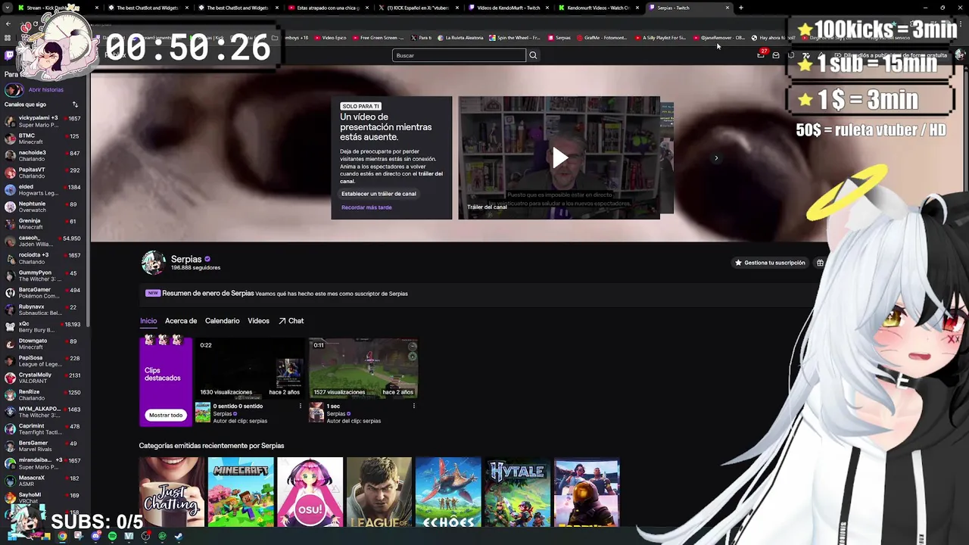This screenshot has height=545, width=969.
Task: Open 'Free Green Screen' bookmark
Action: click(x=379, y=37)
